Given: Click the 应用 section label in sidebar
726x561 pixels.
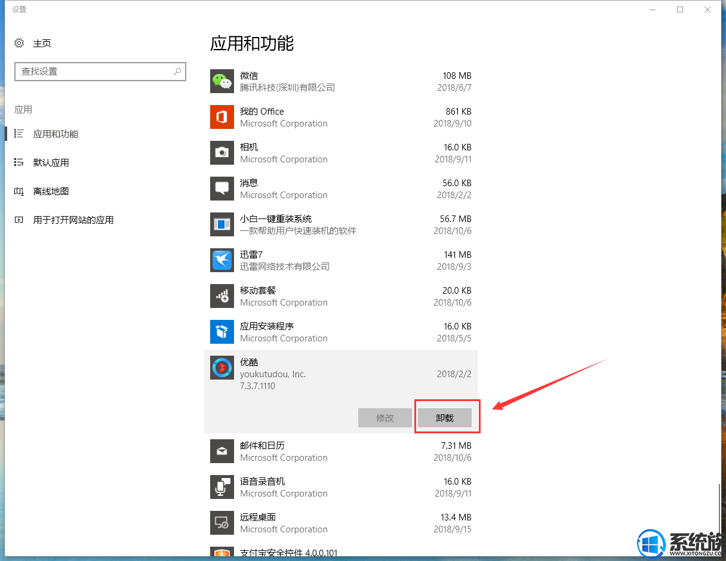Looking at the screenshot, I should (23, 109).
